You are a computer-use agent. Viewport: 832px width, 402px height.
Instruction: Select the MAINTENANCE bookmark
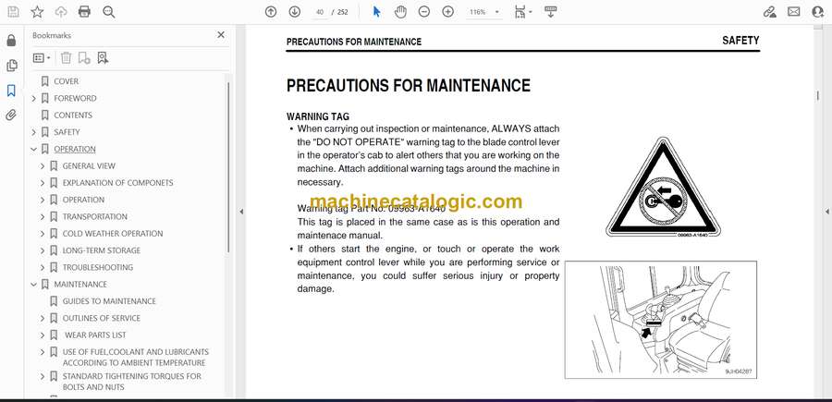click(x=80, y=285)
